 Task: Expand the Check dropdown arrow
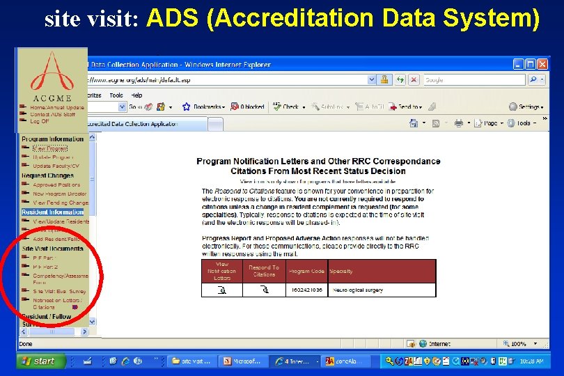(x=304, y=107)
